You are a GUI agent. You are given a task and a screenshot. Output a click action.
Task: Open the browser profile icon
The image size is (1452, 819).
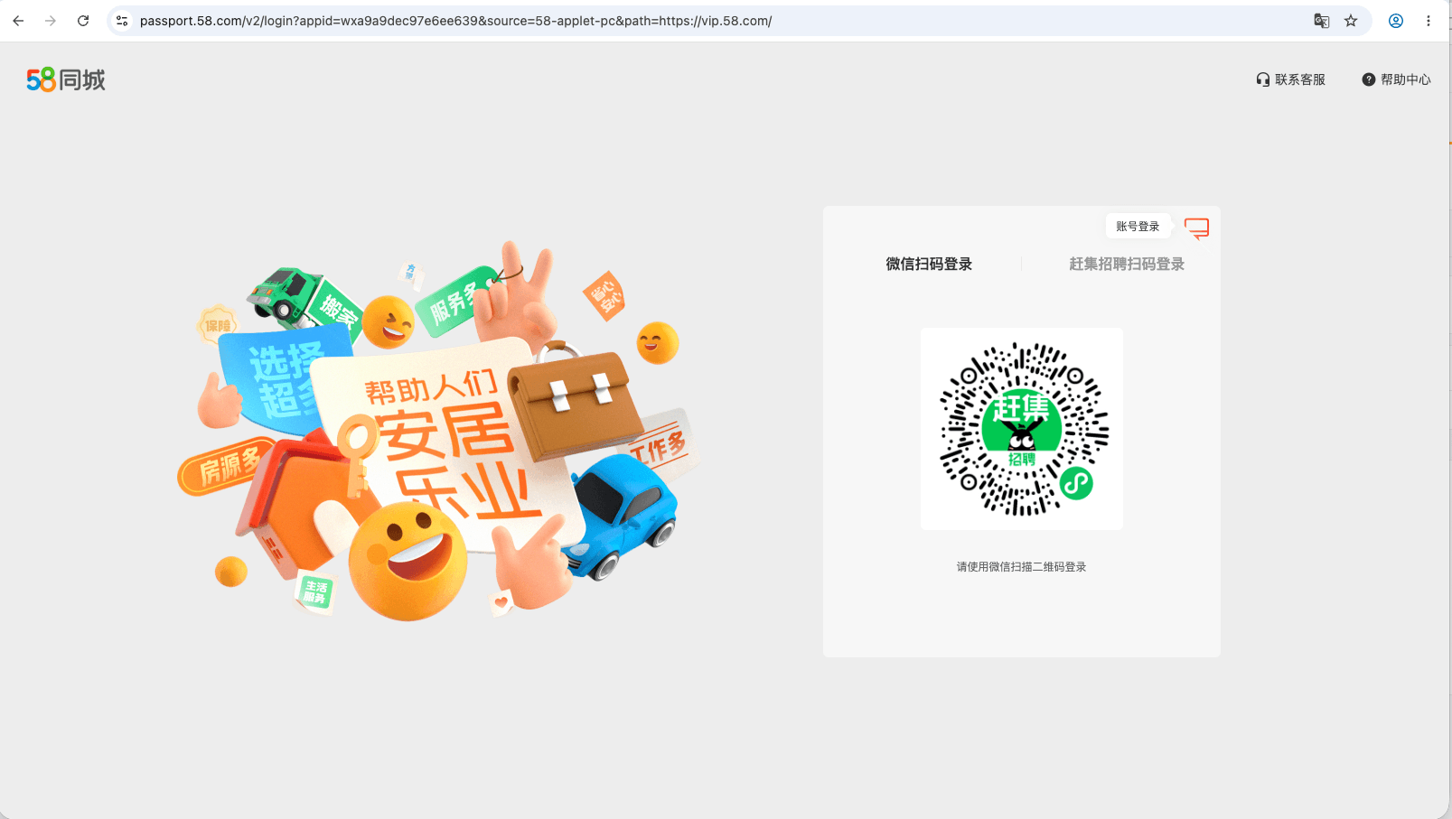point(1396,21)
